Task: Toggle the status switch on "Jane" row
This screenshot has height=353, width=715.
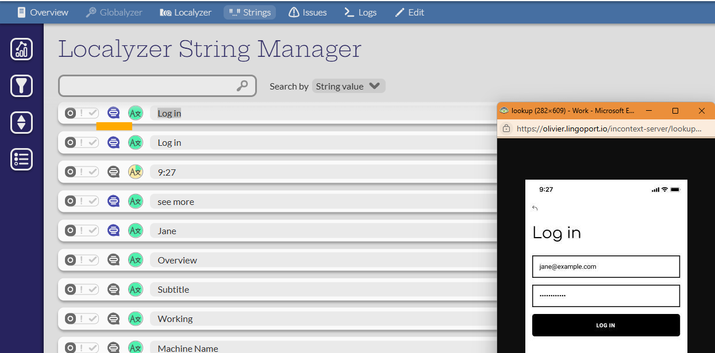Action: pos(81,231)
